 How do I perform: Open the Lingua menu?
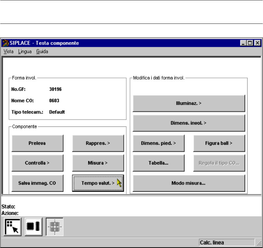pyautogui.click(x=25, y=52)
